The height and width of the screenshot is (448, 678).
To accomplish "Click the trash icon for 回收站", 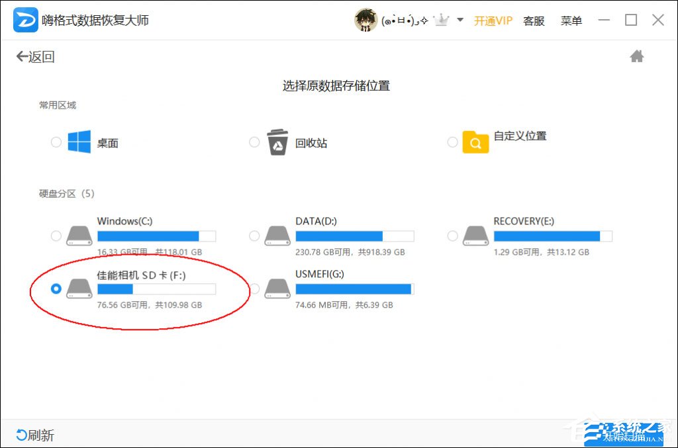I will click(277, 141).
